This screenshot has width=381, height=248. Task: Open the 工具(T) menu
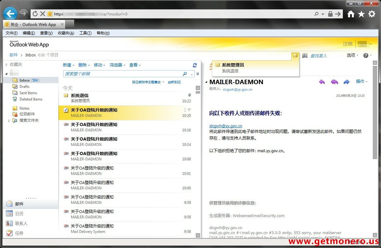click(85, 33)
